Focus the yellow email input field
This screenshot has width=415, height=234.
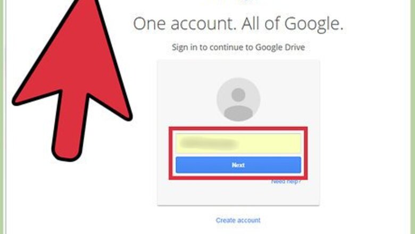238,143
